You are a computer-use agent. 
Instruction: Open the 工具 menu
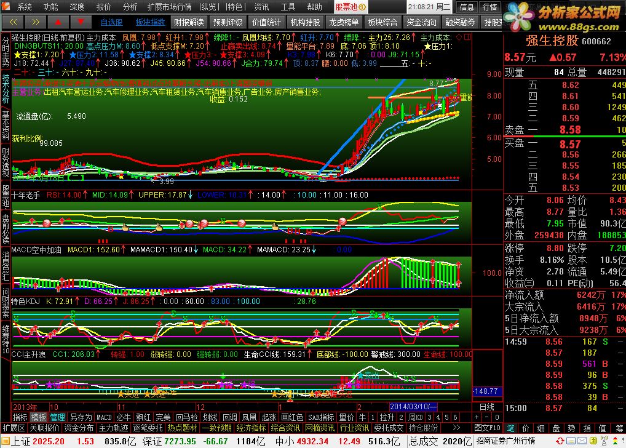click(x=288, y=7)
